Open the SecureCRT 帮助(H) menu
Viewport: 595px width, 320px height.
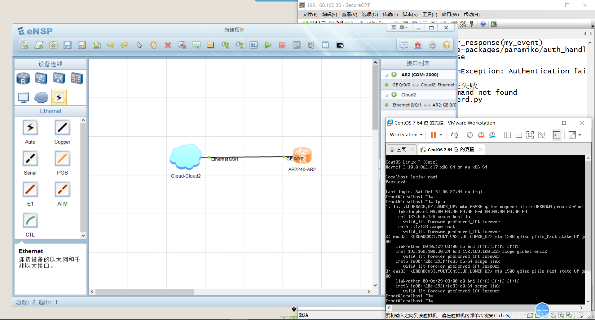pyautogui.click(x=471, y=15)
